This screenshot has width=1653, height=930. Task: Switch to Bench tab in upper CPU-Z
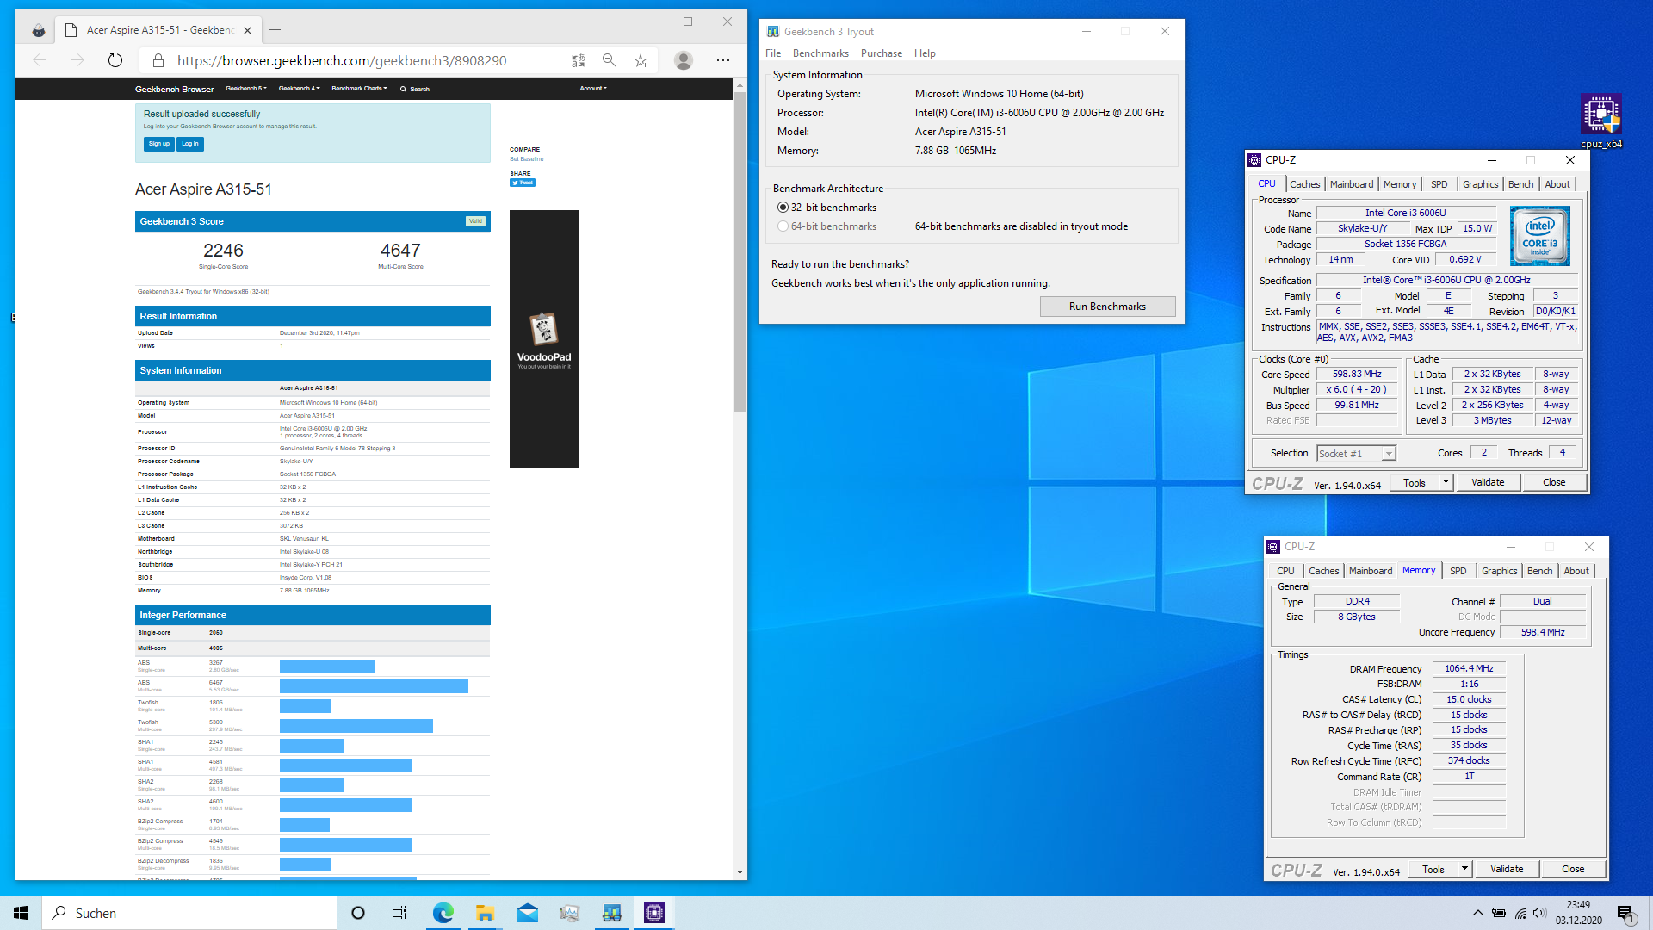point(1520,184)
